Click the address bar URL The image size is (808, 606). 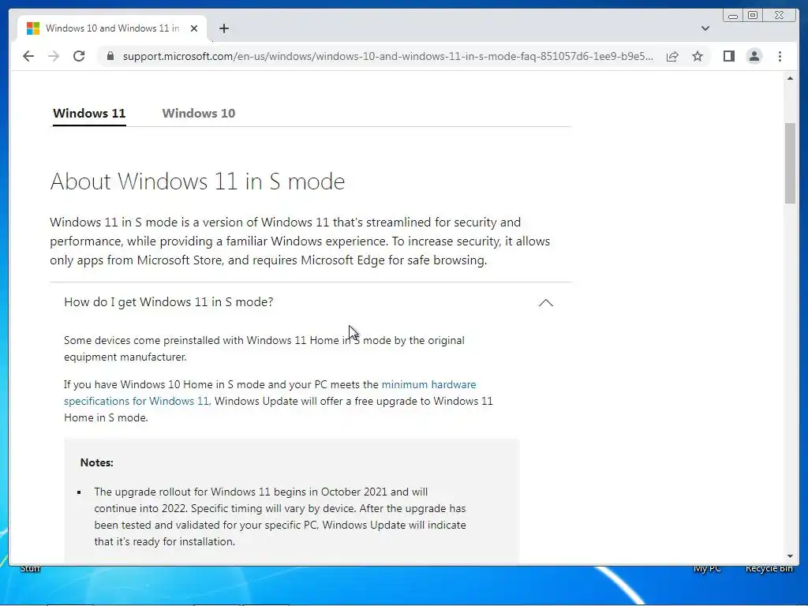(388, 56)
